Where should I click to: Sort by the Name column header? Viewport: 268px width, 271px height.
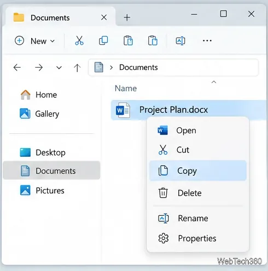coord(126,89)
